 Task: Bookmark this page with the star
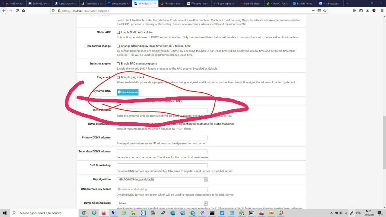pos(325,11)
